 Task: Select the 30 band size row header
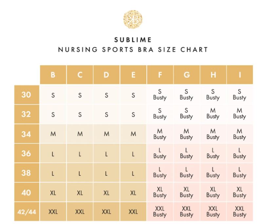[x=27, y=95]
